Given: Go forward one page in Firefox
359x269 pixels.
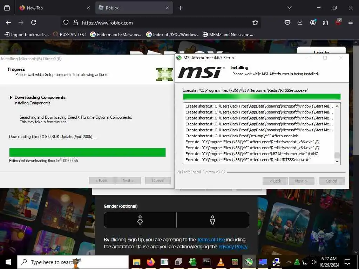Looking at the screenshot, I should click(21, 22).
